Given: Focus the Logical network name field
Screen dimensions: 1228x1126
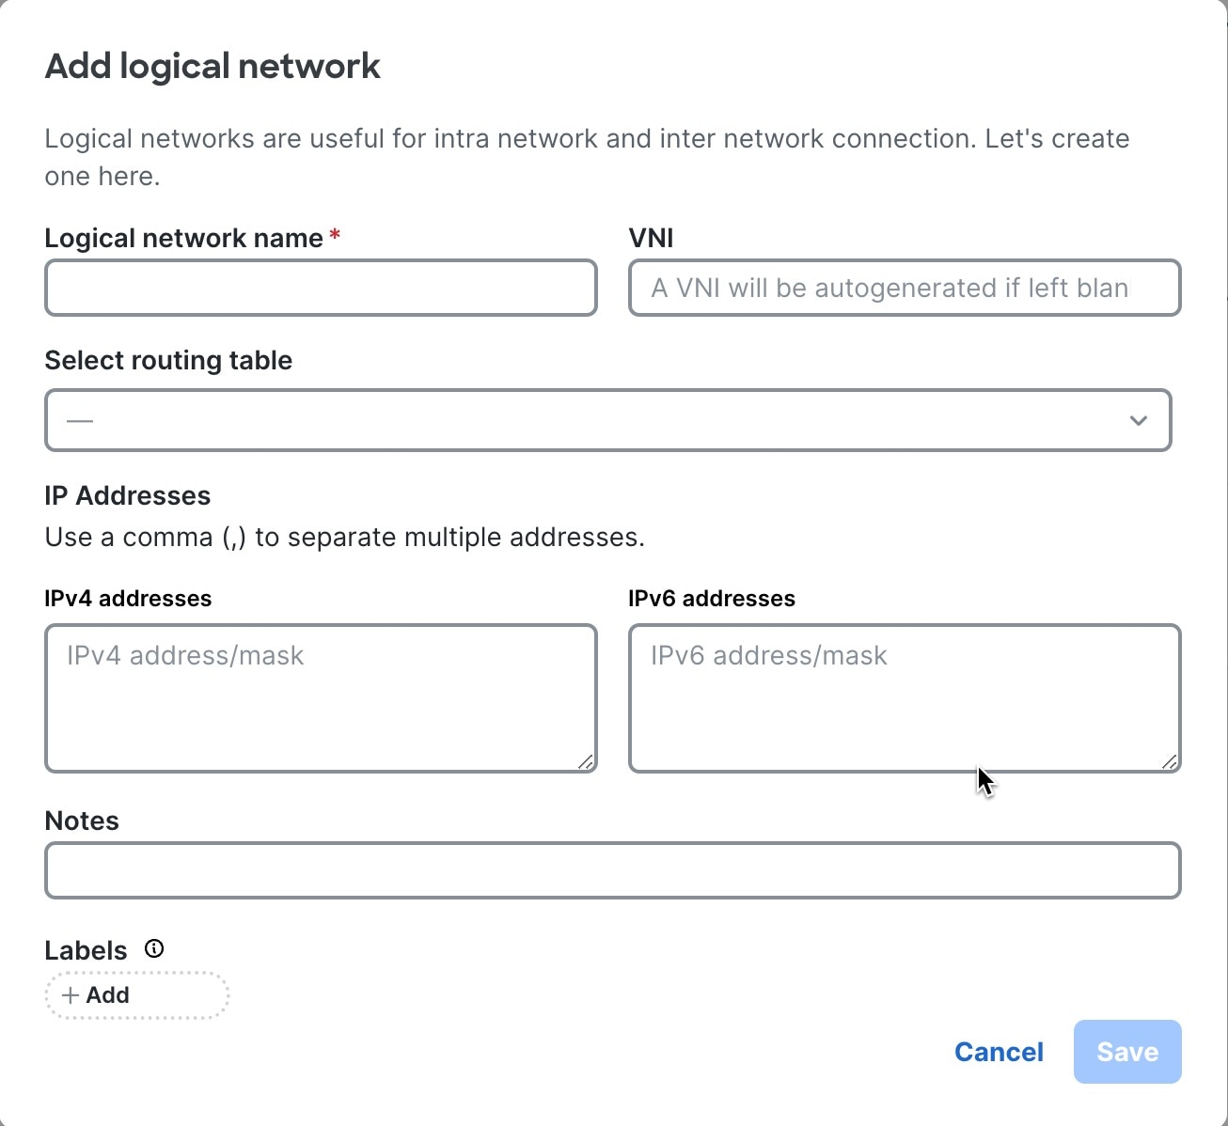Looking at the screenshot, I should 321,288.
